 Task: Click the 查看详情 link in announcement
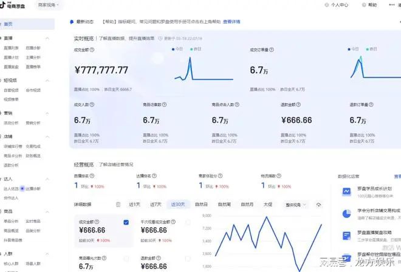pyautogui.click(x=231, y=22)
